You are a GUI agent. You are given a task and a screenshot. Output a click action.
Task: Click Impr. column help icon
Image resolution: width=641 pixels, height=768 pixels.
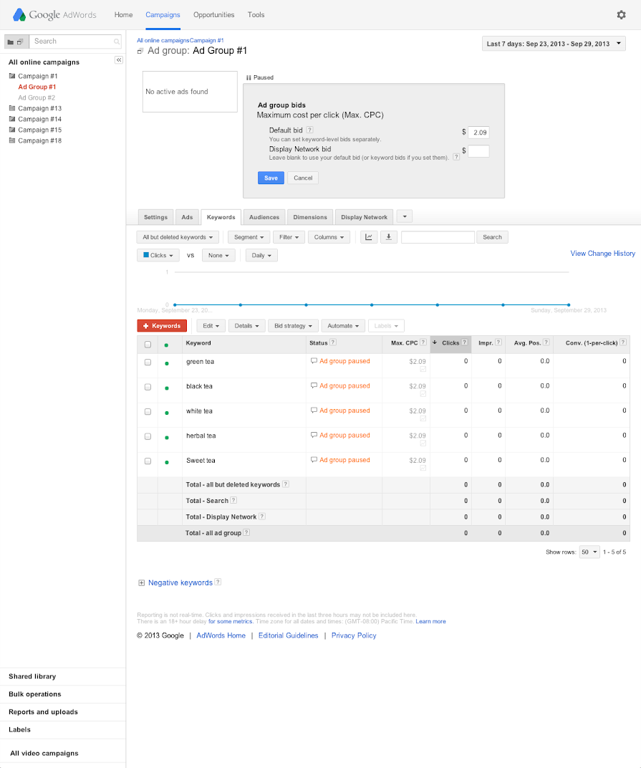click(x=498, y=342)
